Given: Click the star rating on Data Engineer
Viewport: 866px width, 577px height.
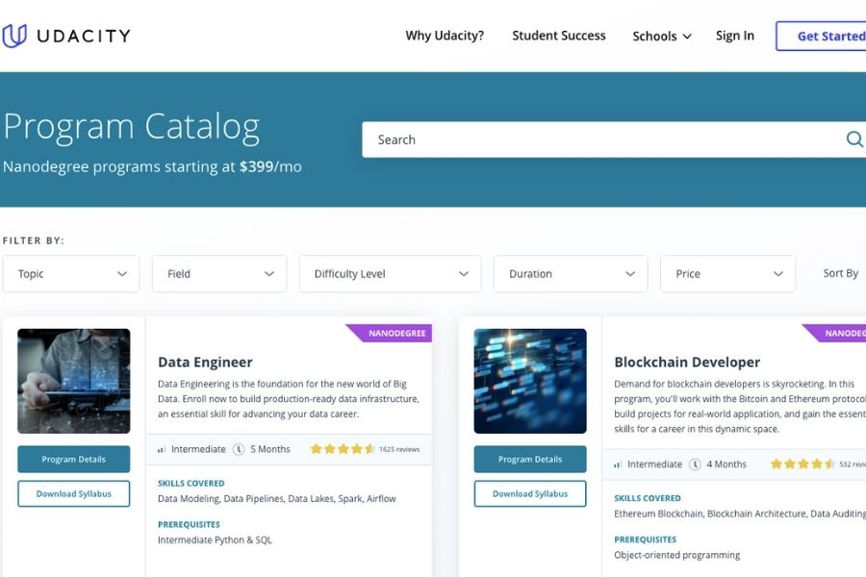Looking at the screenshot, I should [343, 449].
